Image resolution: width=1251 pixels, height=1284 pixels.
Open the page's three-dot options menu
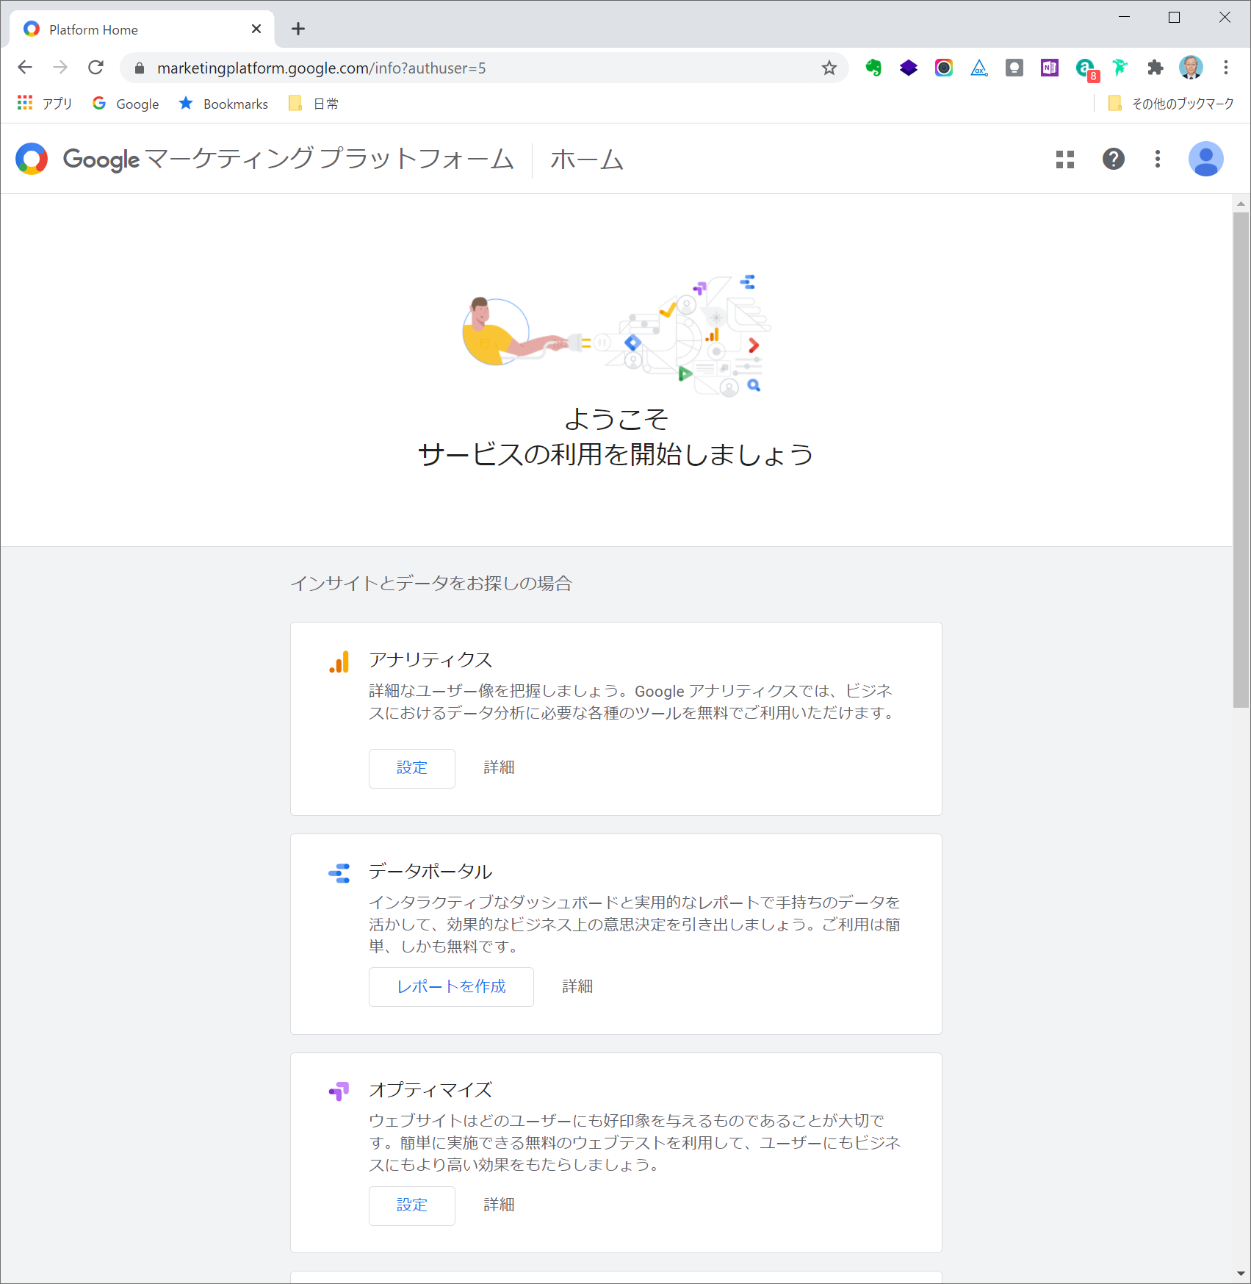(1158, 159)
